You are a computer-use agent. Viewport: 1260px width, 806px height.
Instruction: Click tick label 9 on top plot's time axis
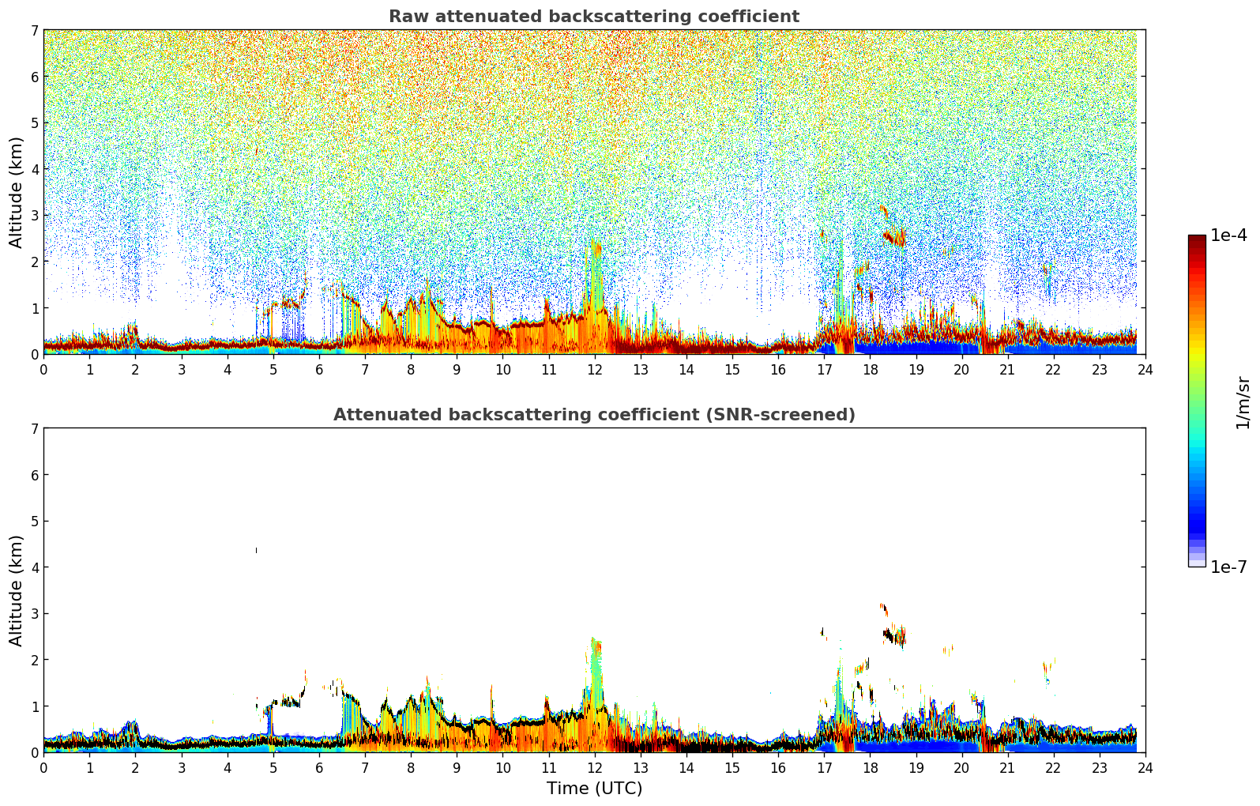click(457, 369)
